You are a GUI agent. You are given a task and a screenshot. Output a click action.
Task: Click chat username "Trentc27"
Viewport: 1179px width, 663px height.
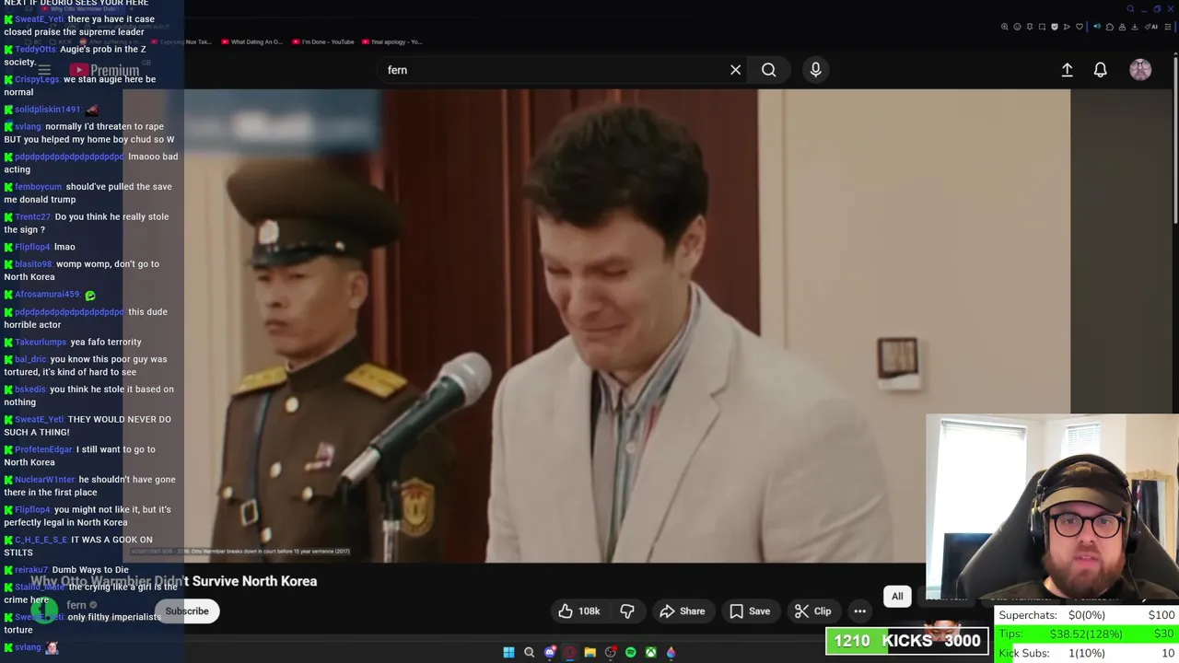tap(32, 216)
